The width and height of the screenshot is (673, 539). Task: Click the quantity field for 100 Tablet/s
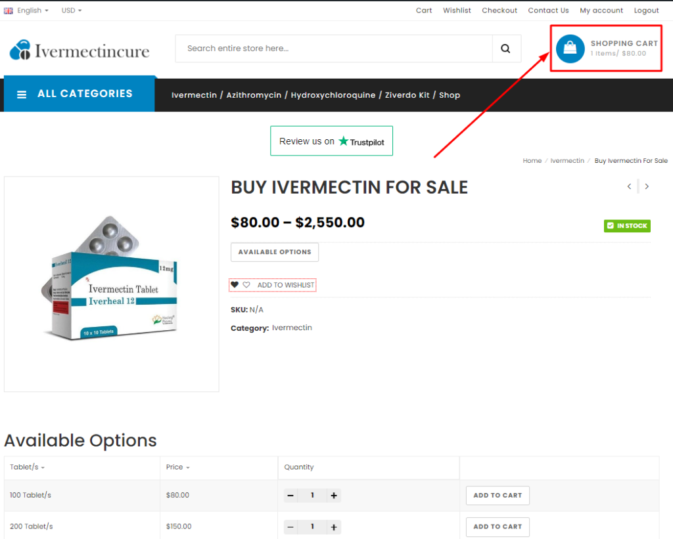point(312,495)
